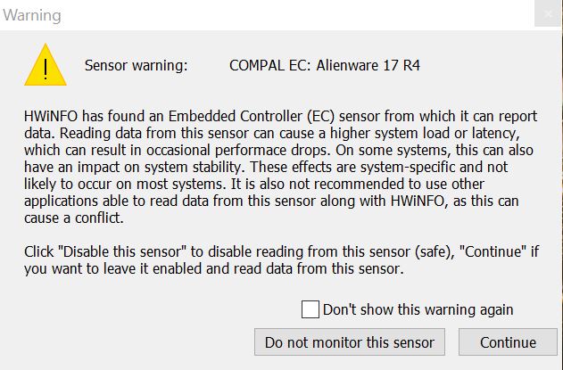This screenshot has width=563, height=370.
Task: Click the COMPAL EC: Alienware 17 R4 sensor name
Action: pyautogui.click(x=325, y=66)
